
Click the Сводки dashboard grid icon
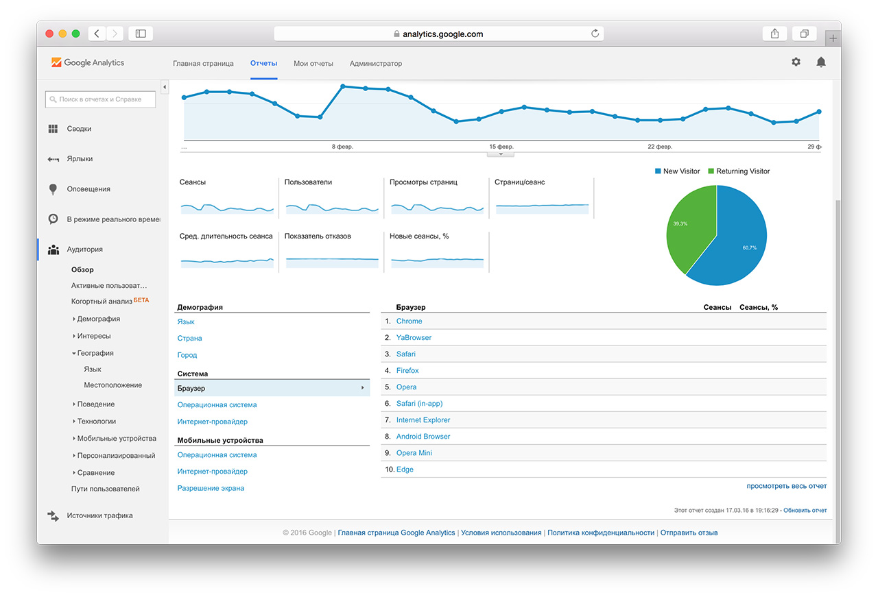pyautogui.click(x=53, y=129)
